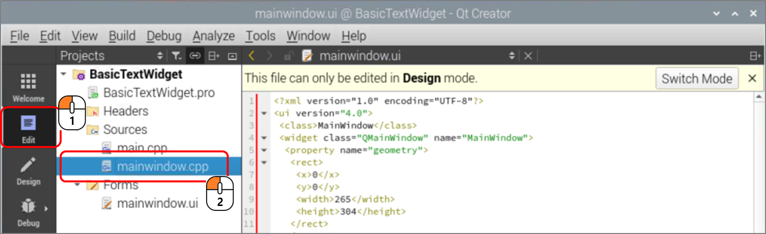Go forward with right arrow
The image size is (766, 234).
click(269, 56)
